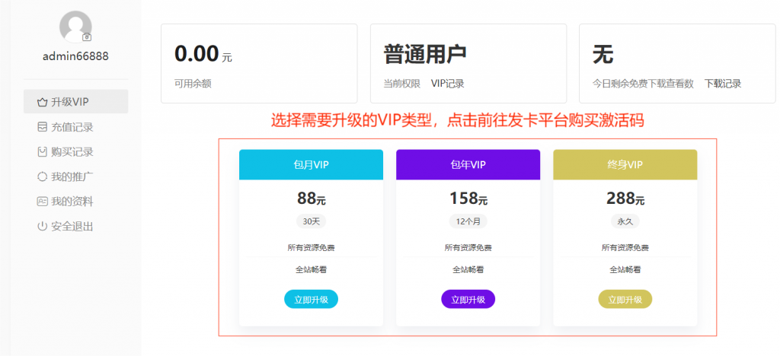
Task: Click the crown icon beside 升级VIP
Action: click(43, 102)
